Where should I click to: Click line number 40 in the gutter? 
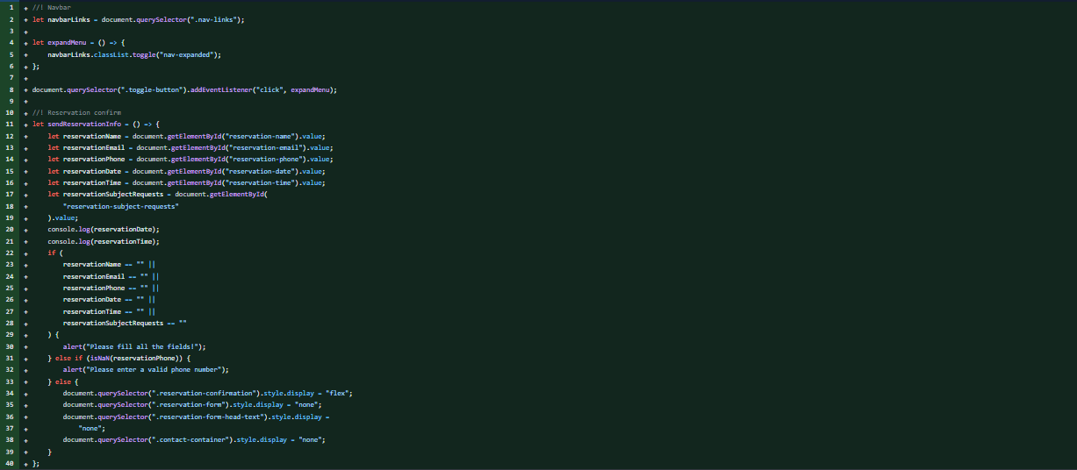click(9, 463)
